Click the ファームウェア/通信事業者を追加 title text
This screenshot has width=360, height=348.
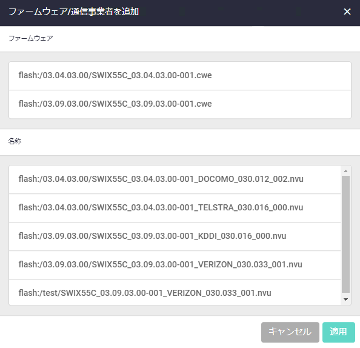(x=73, y=12)
